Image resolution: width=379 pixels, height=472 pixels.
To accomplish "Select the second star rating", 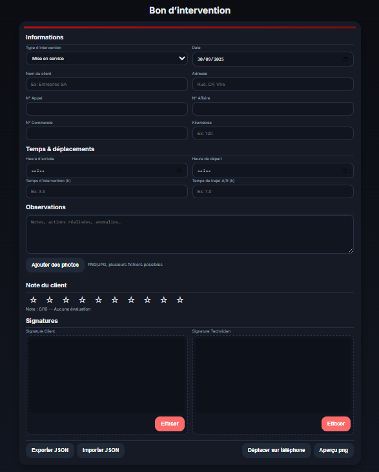I will pyautogui.click(x=50, y=300).
